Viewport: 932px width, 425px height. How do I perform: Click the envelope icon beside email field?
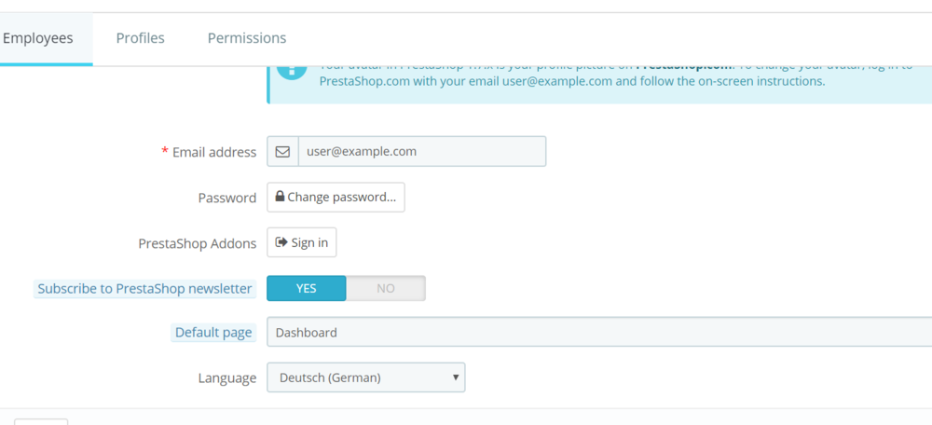tap(282, 151)
